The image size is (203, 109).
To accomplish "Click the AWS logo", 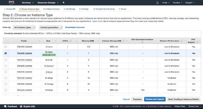I will [x=11, y=3].
